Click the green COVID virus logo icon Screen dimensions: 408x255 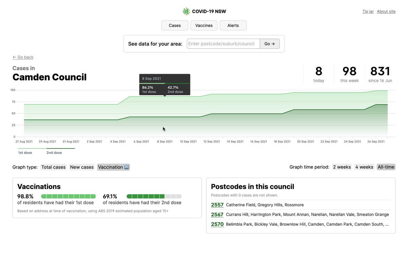(x=186, y=11)
